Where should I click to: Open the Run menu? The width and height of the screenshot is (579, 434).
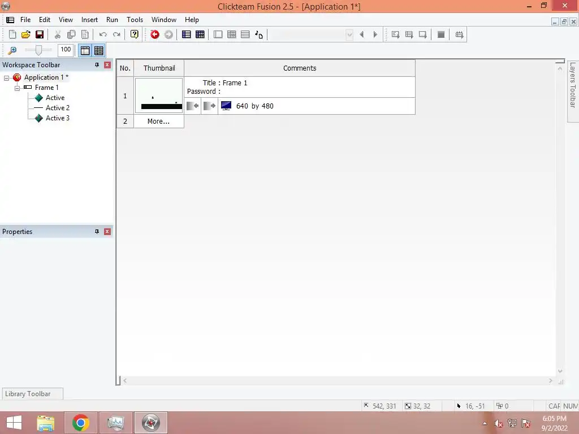coord(113,20)
